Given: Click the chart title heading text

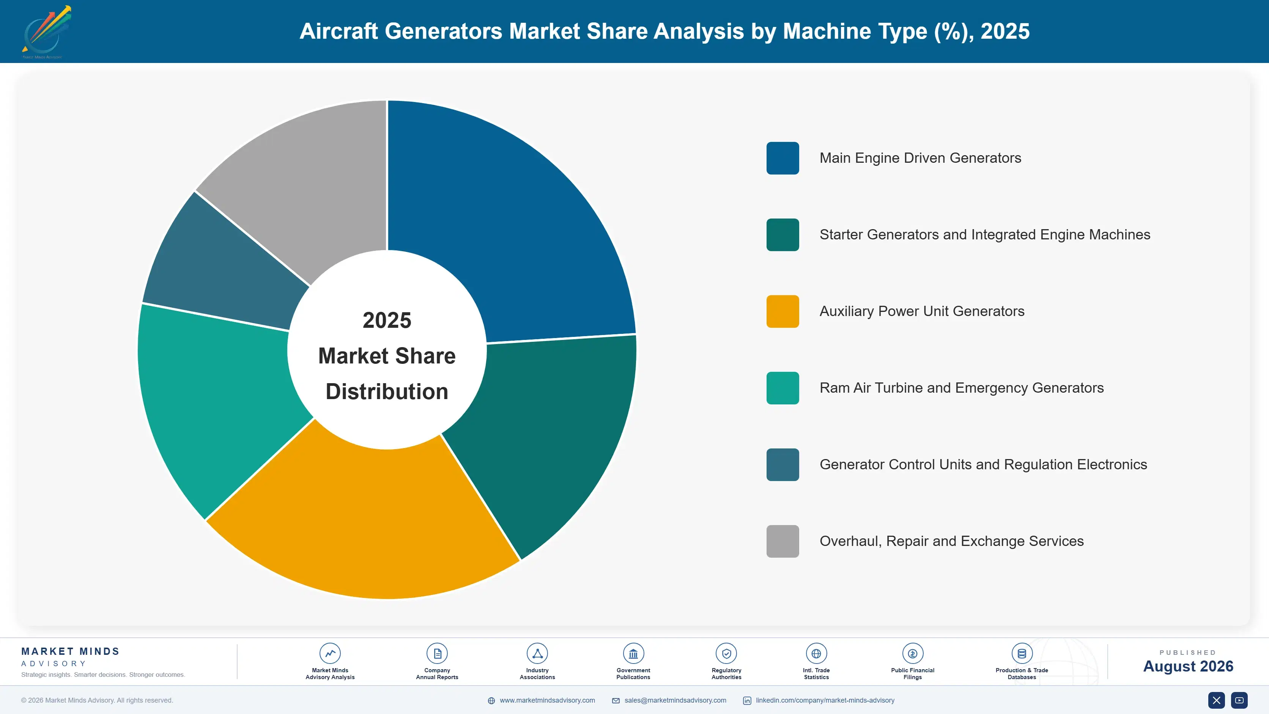Looking at the screenshot, I should [x=664, y=31].
